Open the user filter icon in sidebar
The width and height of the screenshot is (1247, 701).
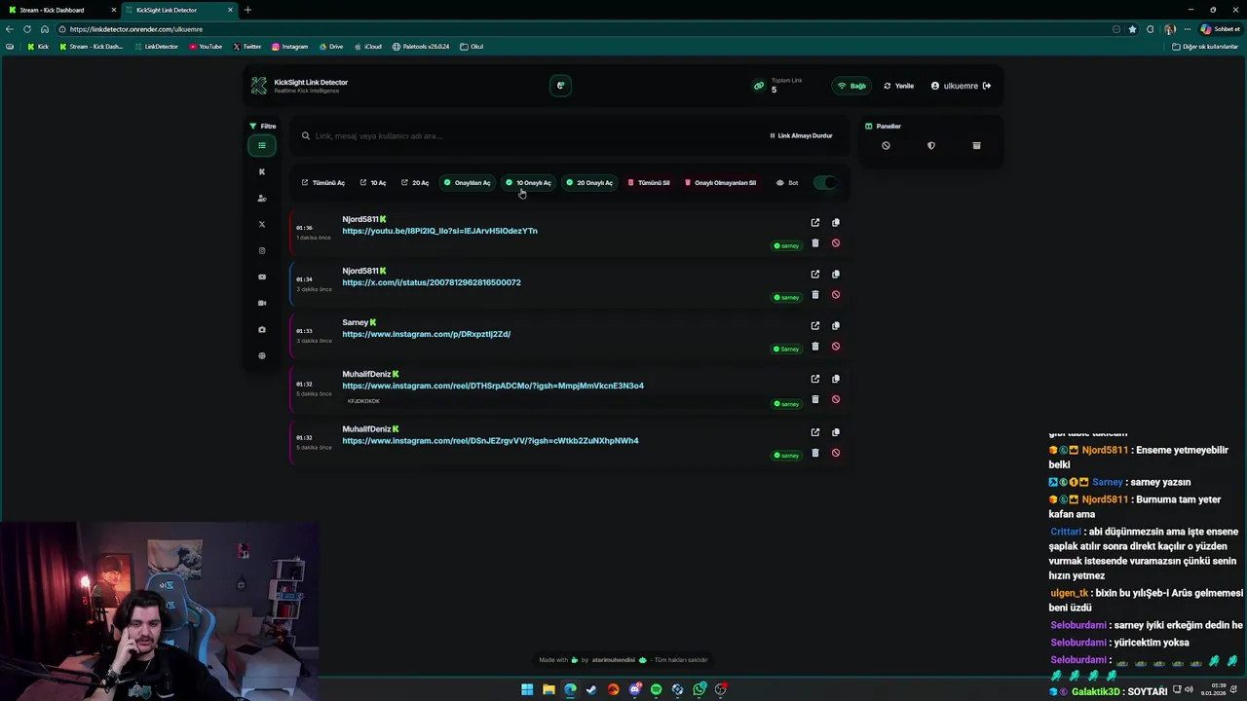click(x=261, y=198)
